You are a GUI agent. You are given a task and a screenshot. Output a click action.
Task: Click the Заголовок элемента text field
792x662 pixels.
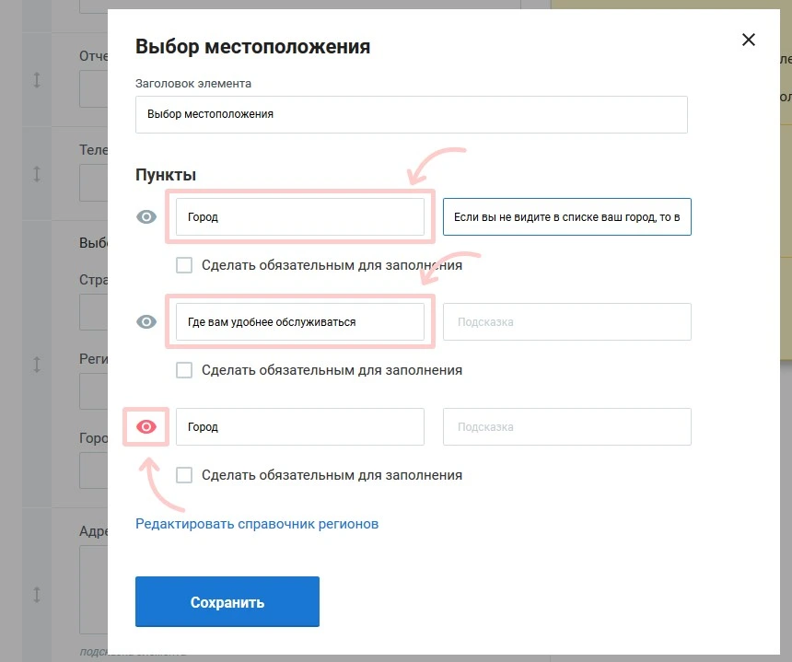pos(411,115)
